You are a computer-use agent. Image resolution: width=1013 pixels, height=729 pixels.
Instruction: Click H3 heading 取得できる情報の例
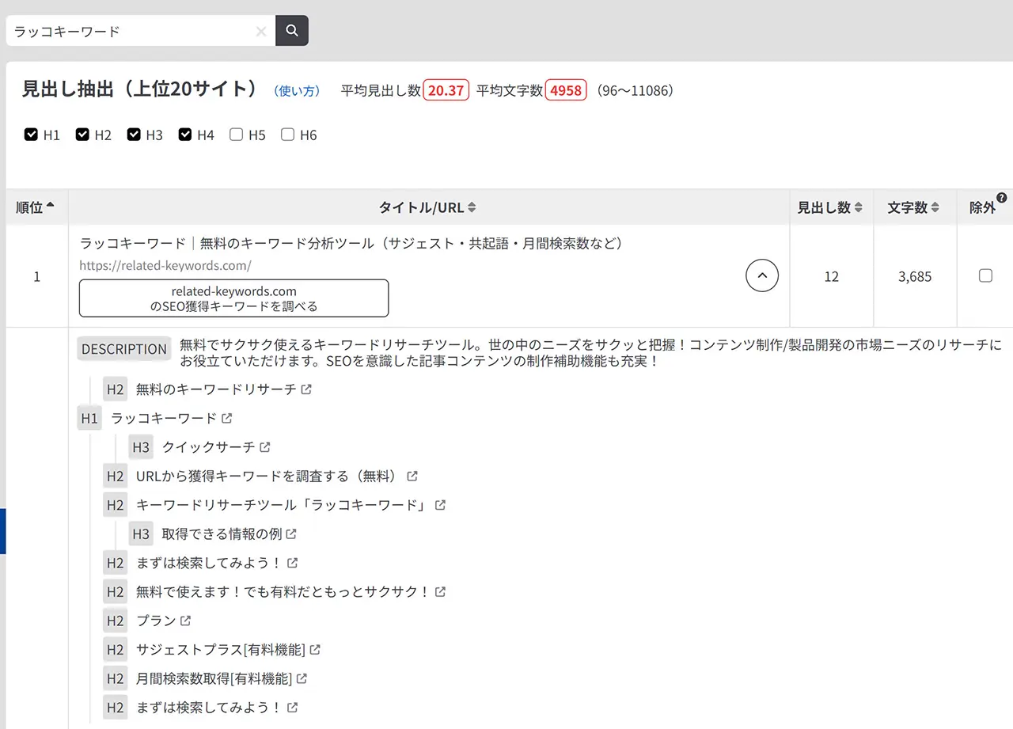tap(222, 534)
